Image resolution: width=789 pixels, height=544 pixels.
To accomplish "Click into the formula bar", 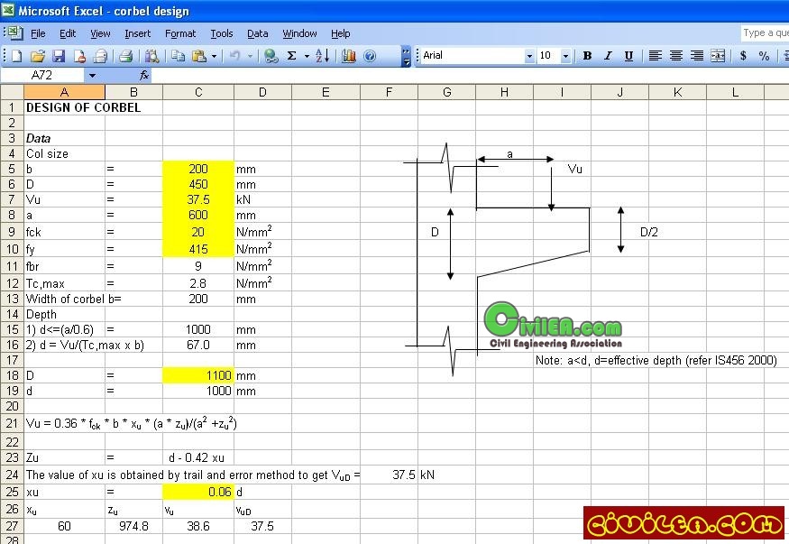I will (470, 76).
